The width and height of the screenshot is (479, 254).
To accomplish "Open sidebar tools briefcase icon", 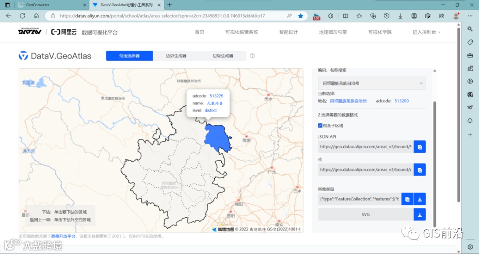I will pyautogui.click(x=470, y=55).
